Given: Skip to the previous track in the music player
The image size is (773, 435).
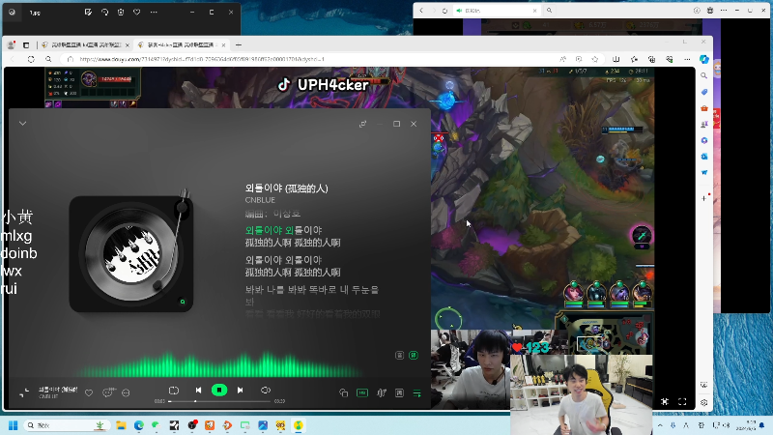Looking at the screenshot, I should (198, 391).
